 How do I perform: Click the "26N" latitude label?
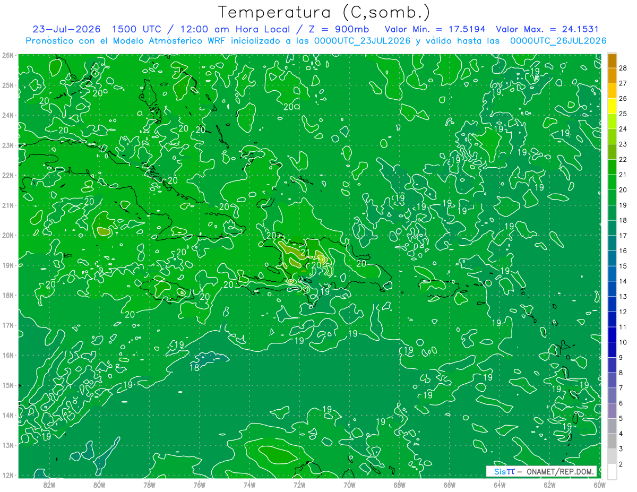pos(8,55)
